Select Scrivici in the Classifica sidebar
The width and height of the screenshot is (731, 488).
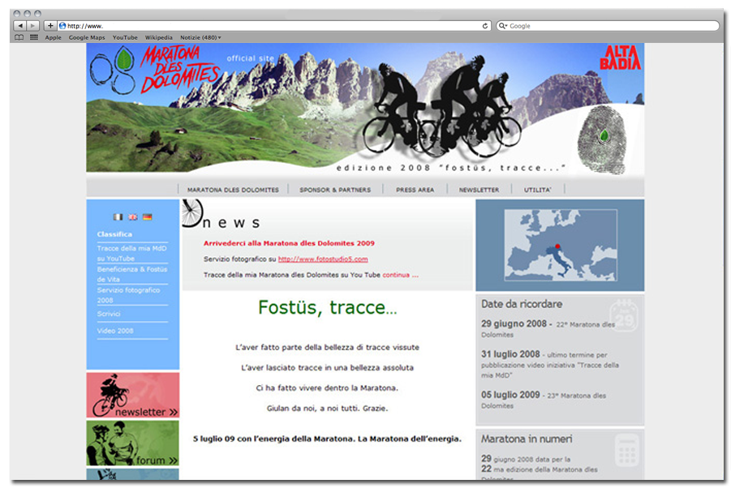pos(110,314)
